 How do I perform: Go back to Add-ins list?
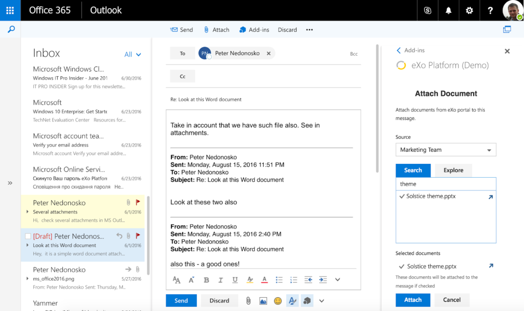click(410, 50)
